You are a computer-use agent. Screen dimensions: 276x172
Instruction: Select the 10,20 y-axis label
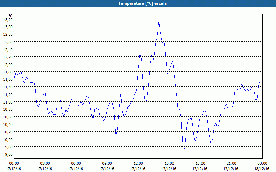(8, 132)
